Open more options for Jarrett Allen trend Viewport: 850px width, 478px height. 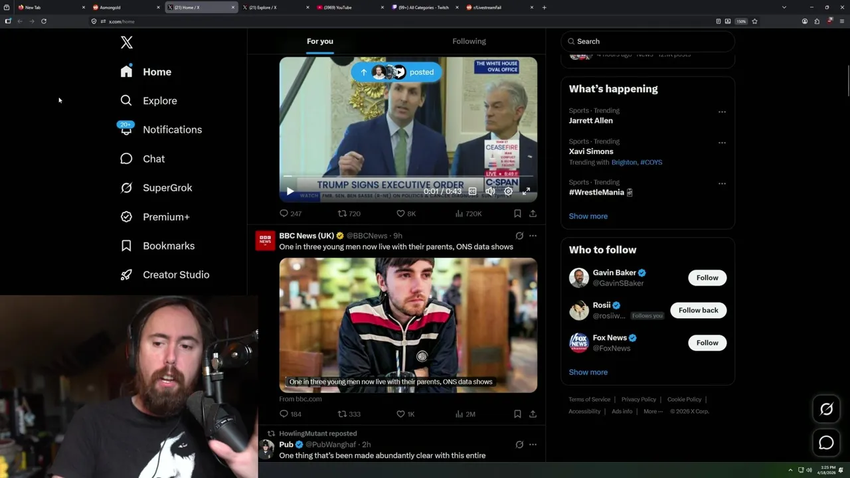[x=722, y=112]
